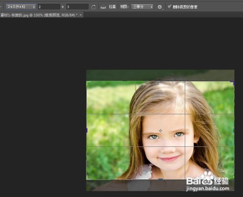Click the jingyan.baidu.com watermark link
Image resolution: width=243 pixels, height=197 pixels.
click(208, 189)
